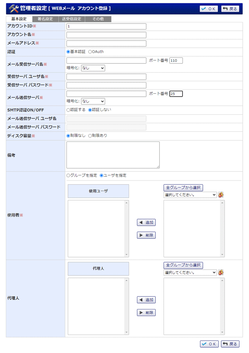Select the 基本認証 radio button
The image size is (249, 353).
click(68, 52)
